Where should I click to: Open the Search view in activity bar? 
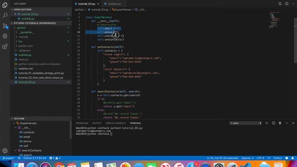coord(5,15)
